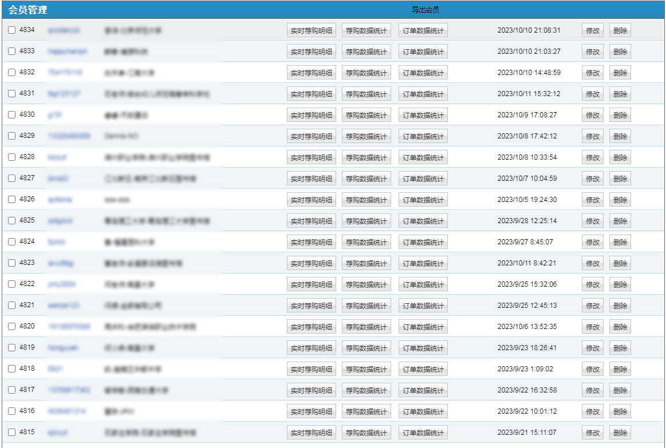Screen dimensions: 666x448
Task: Modify member 4816 via 修改 button
Action: click(593, 412)
